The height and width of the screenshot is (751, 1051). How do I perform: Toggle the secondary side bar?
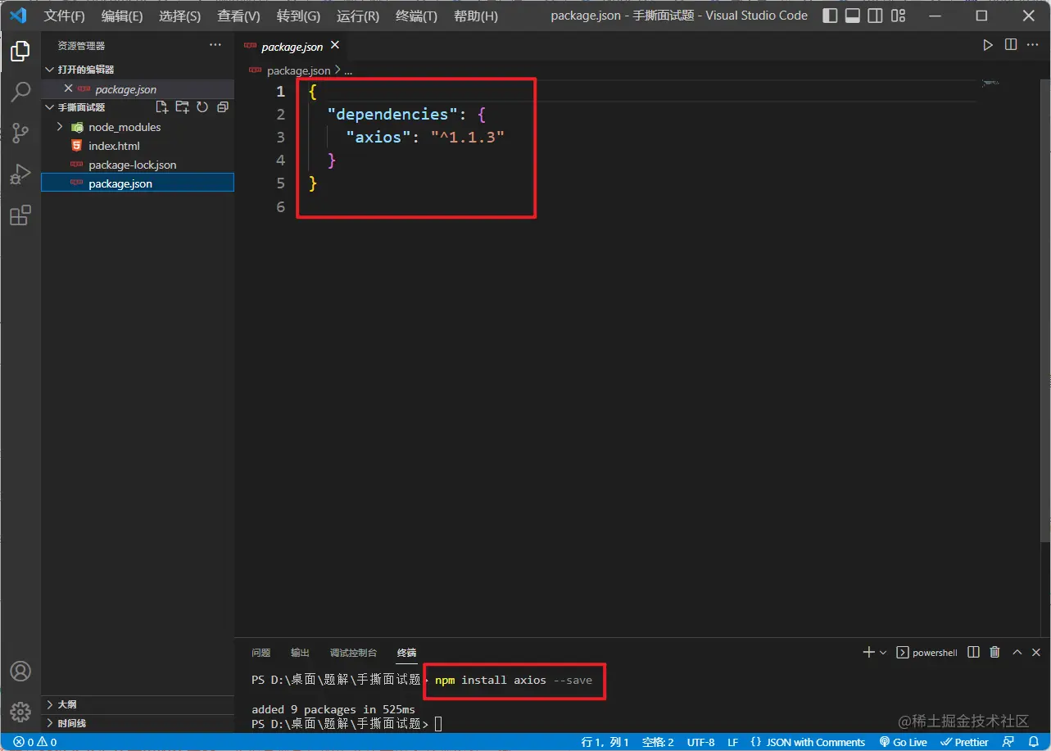coord(876,16)
